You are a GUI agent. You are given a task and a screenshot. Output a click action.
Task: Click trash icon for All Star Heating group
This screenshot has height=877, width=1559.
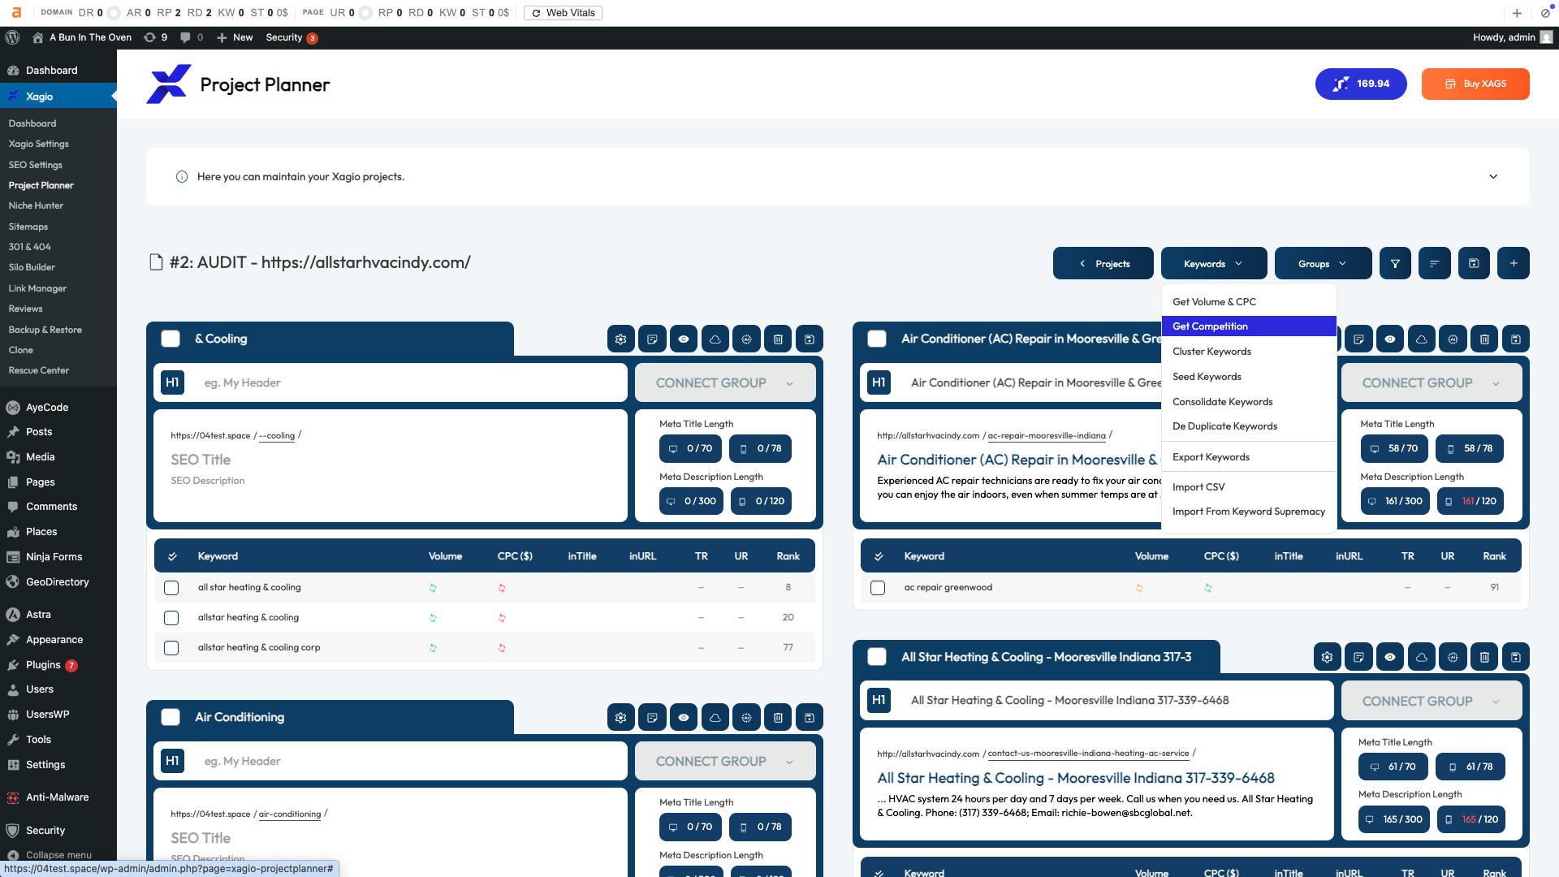(1484, 657)
